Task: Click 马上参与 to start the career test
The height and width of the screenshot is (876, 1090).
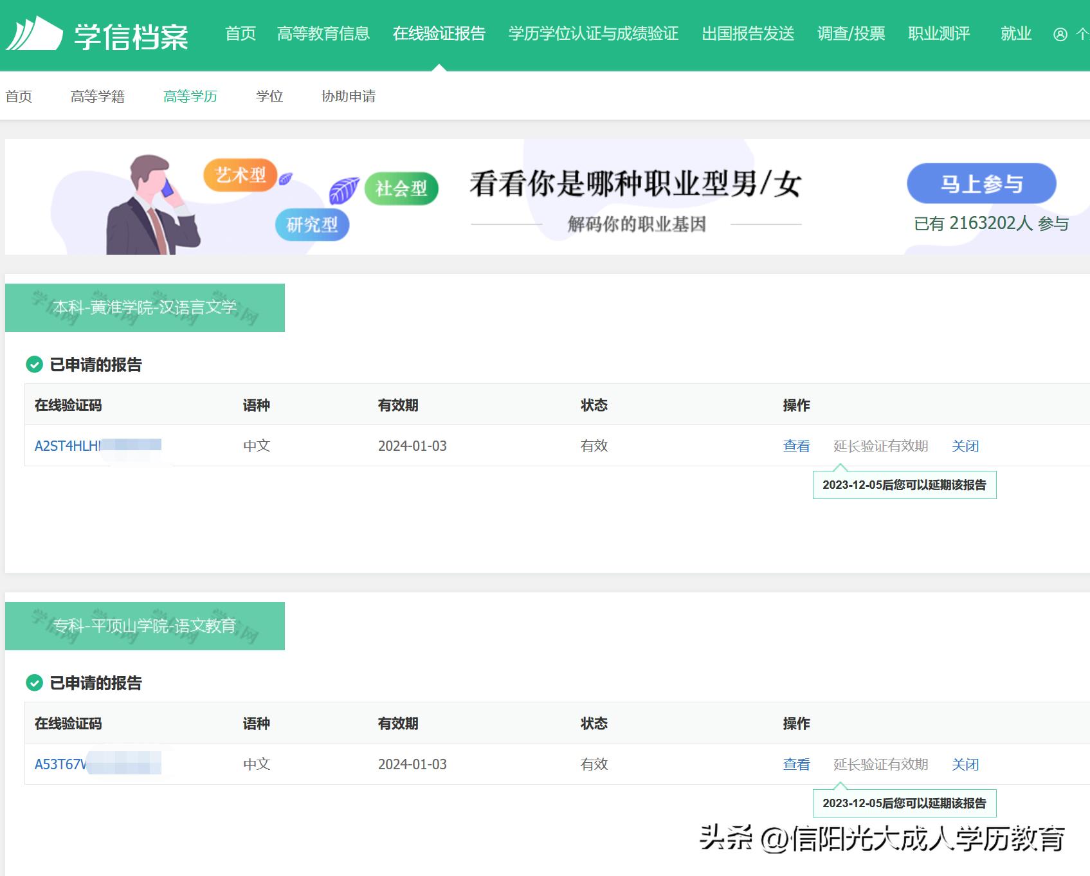Action: pos(981,183)
